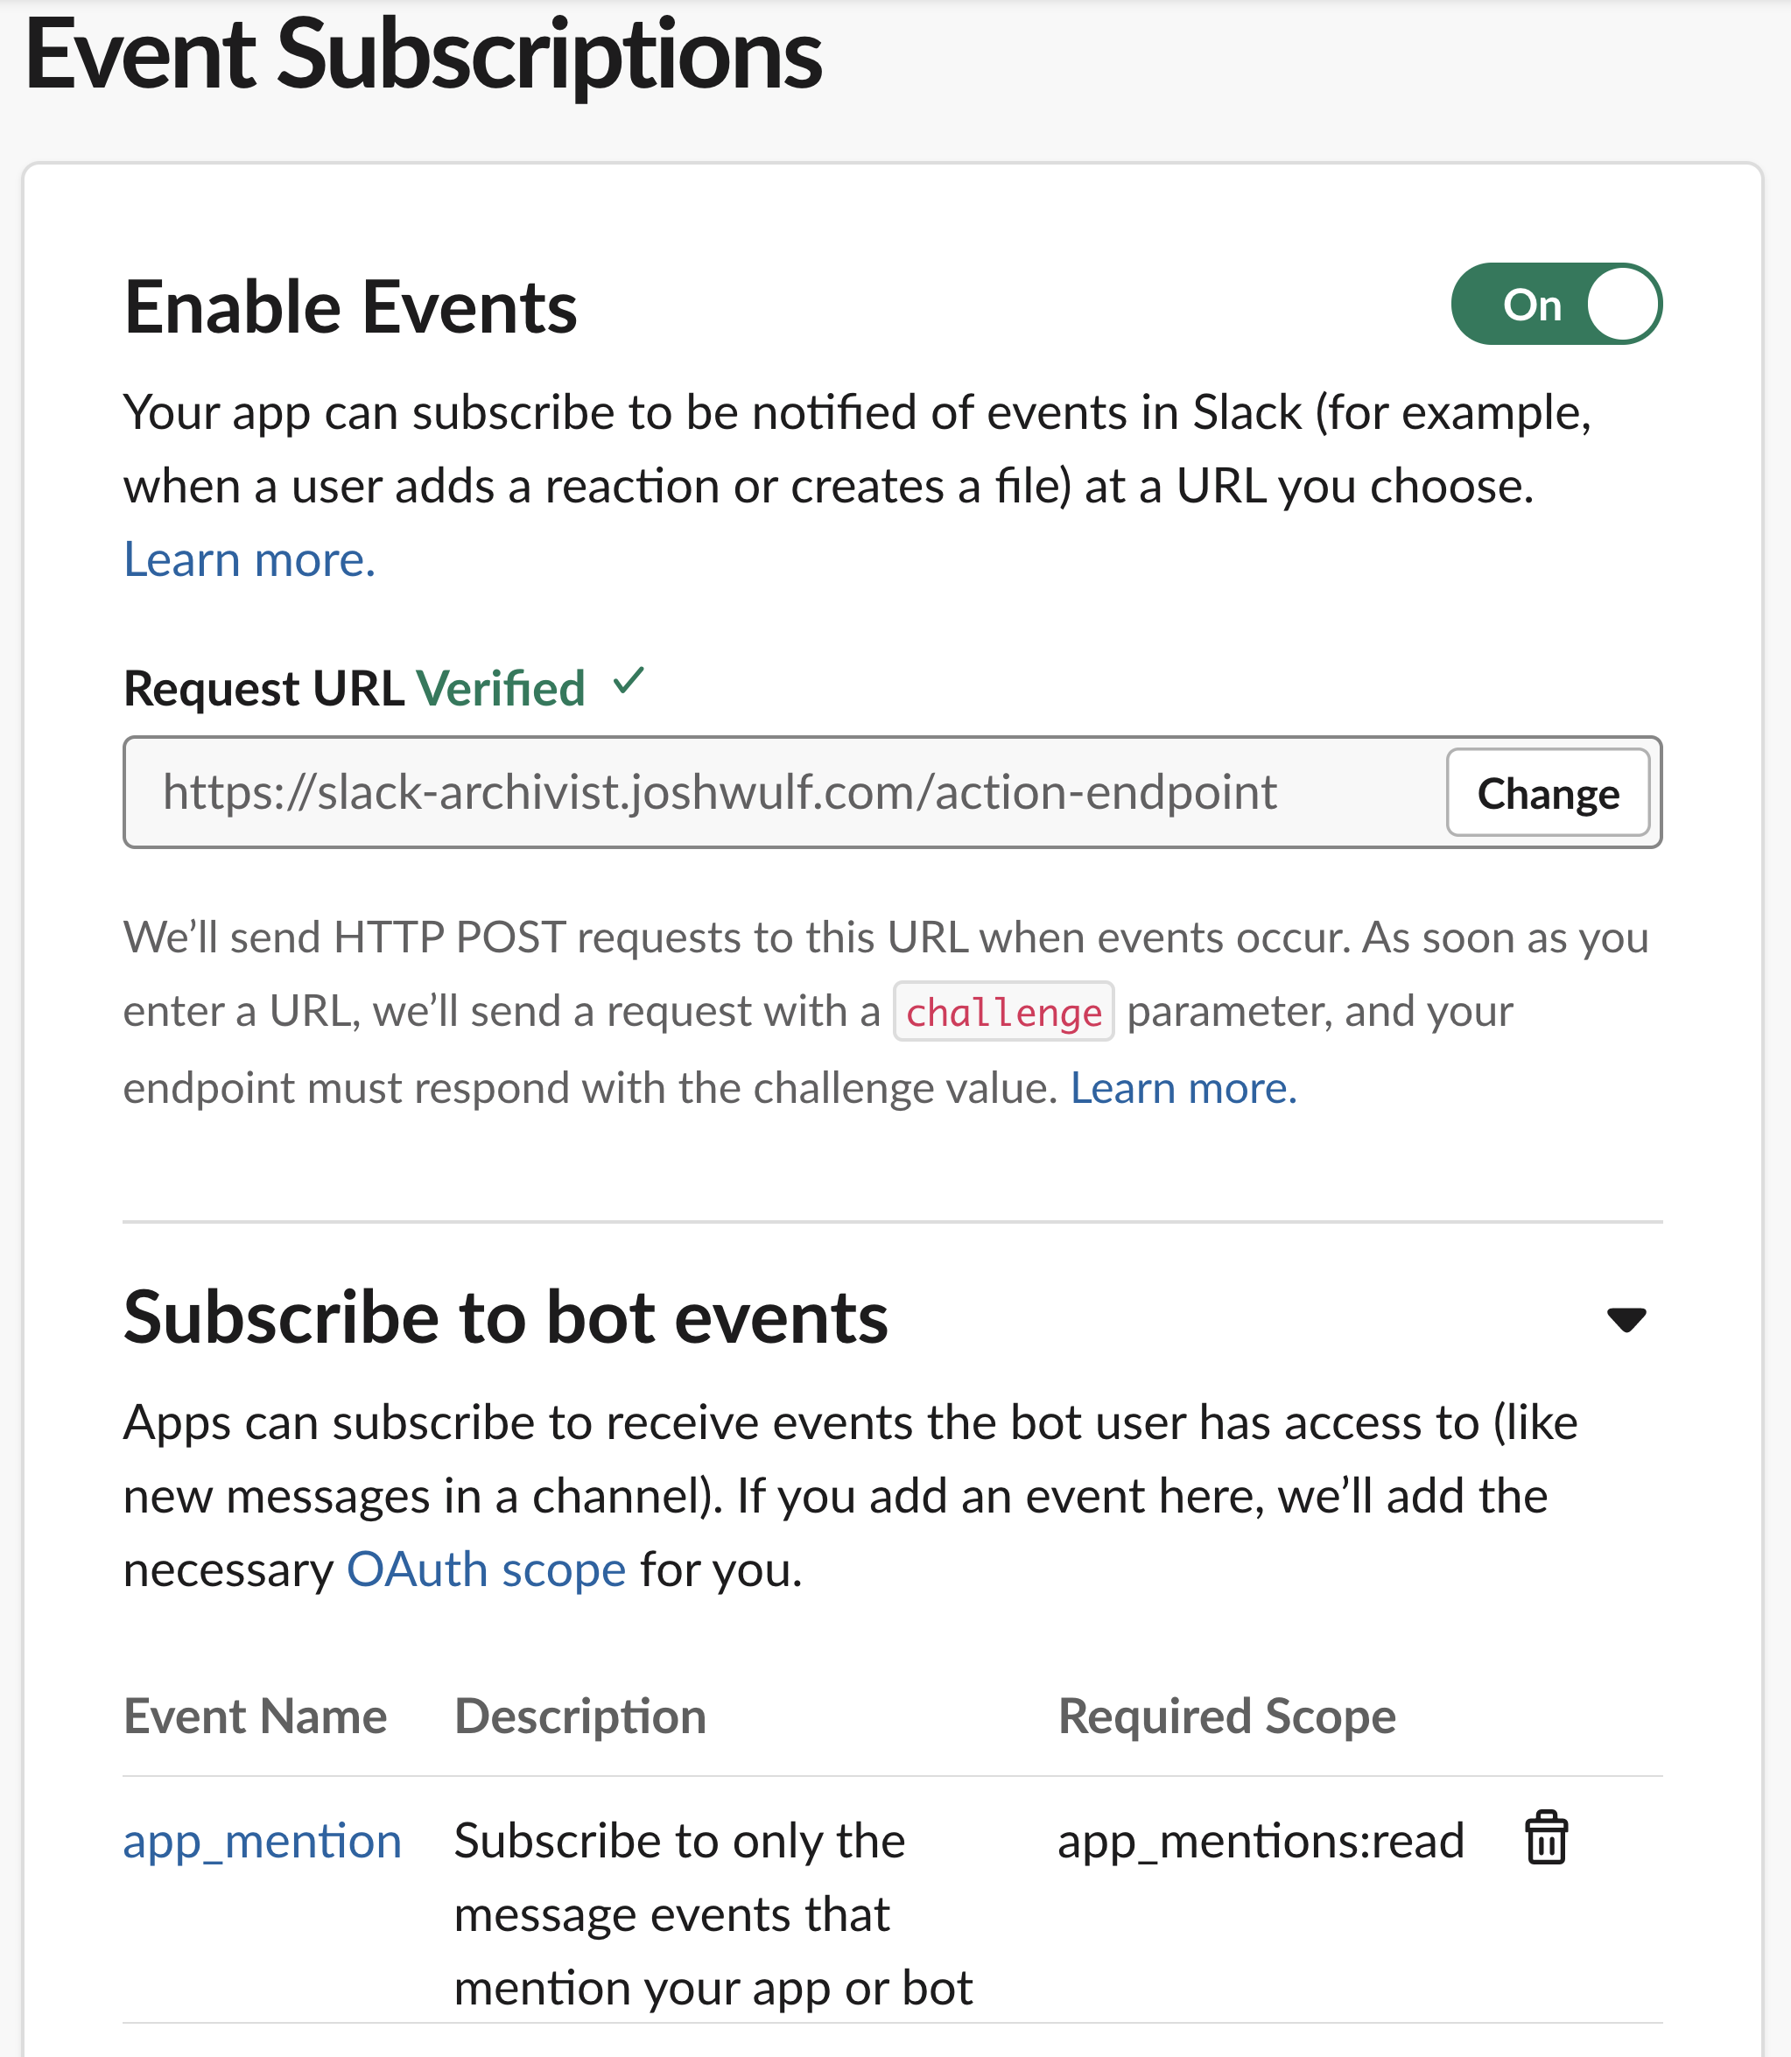This screenshot has height=2057, width=1791.
Task: Click the Subscribe to bot events heading
Action: (505, 1317)
